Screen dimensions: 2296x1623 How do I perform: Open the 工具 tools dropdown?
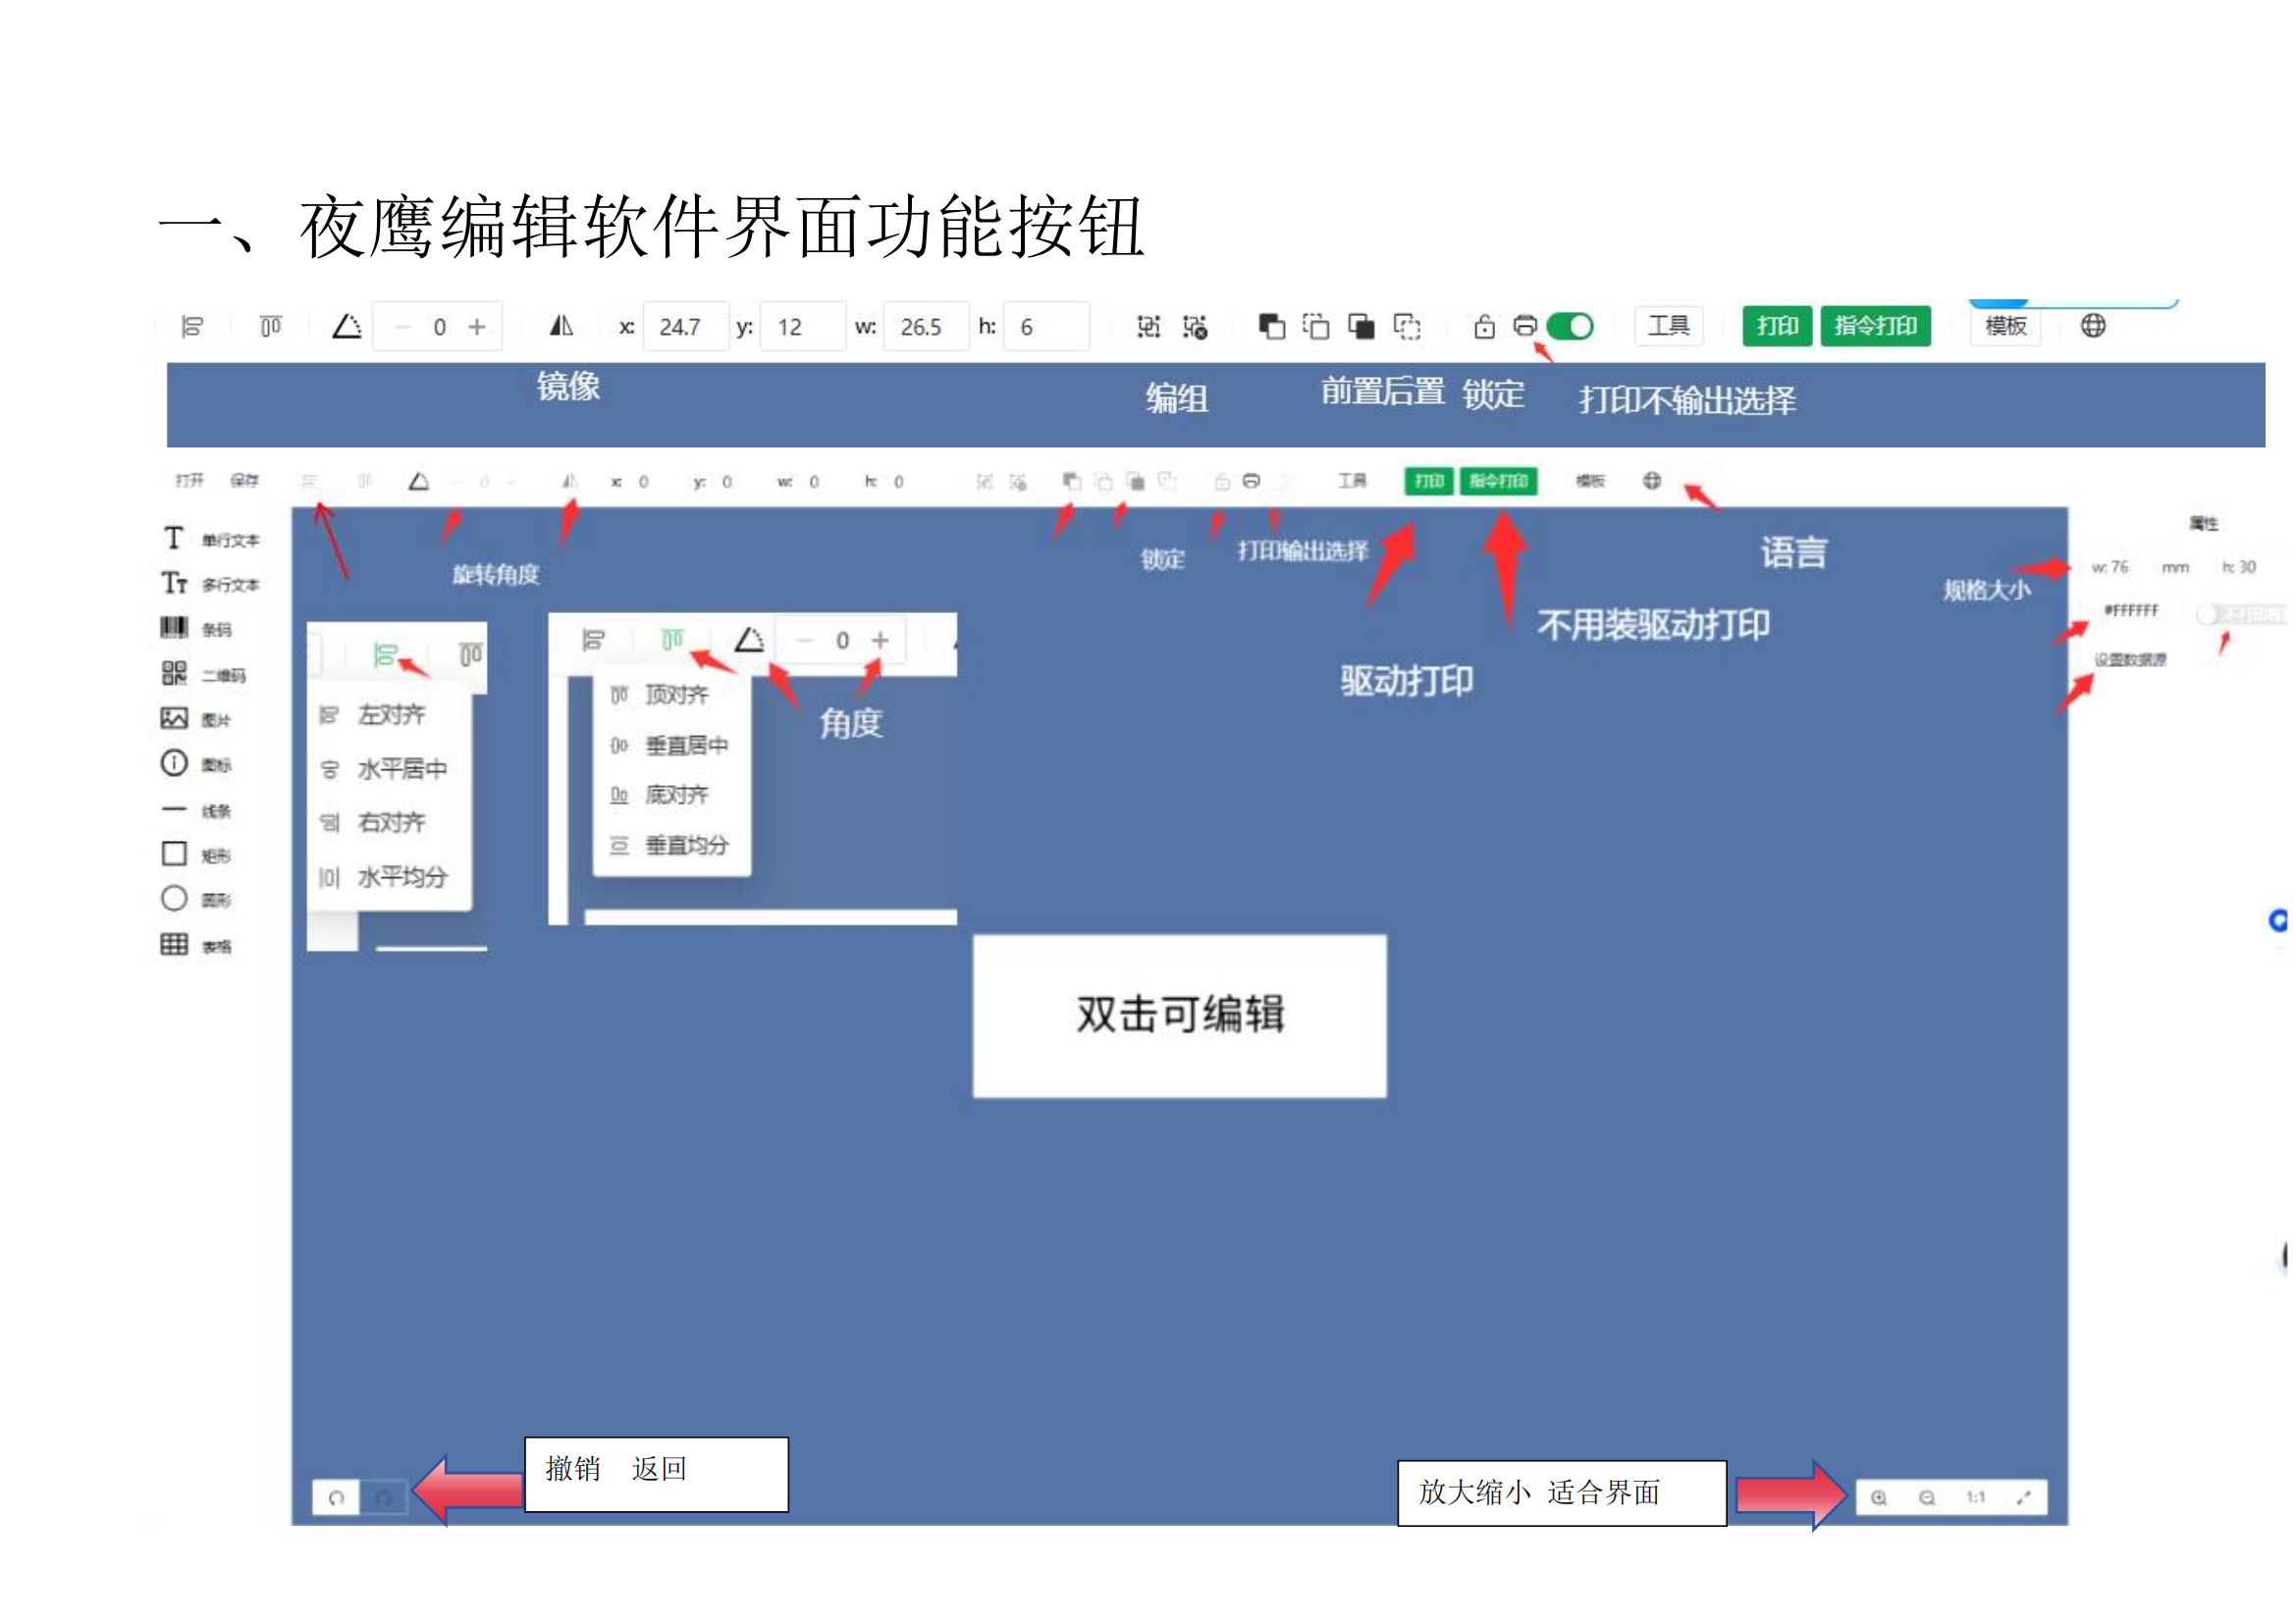(x=1668, y=326)
